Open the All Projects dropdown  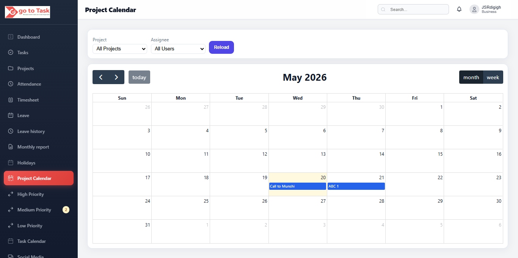pos(120,49)
